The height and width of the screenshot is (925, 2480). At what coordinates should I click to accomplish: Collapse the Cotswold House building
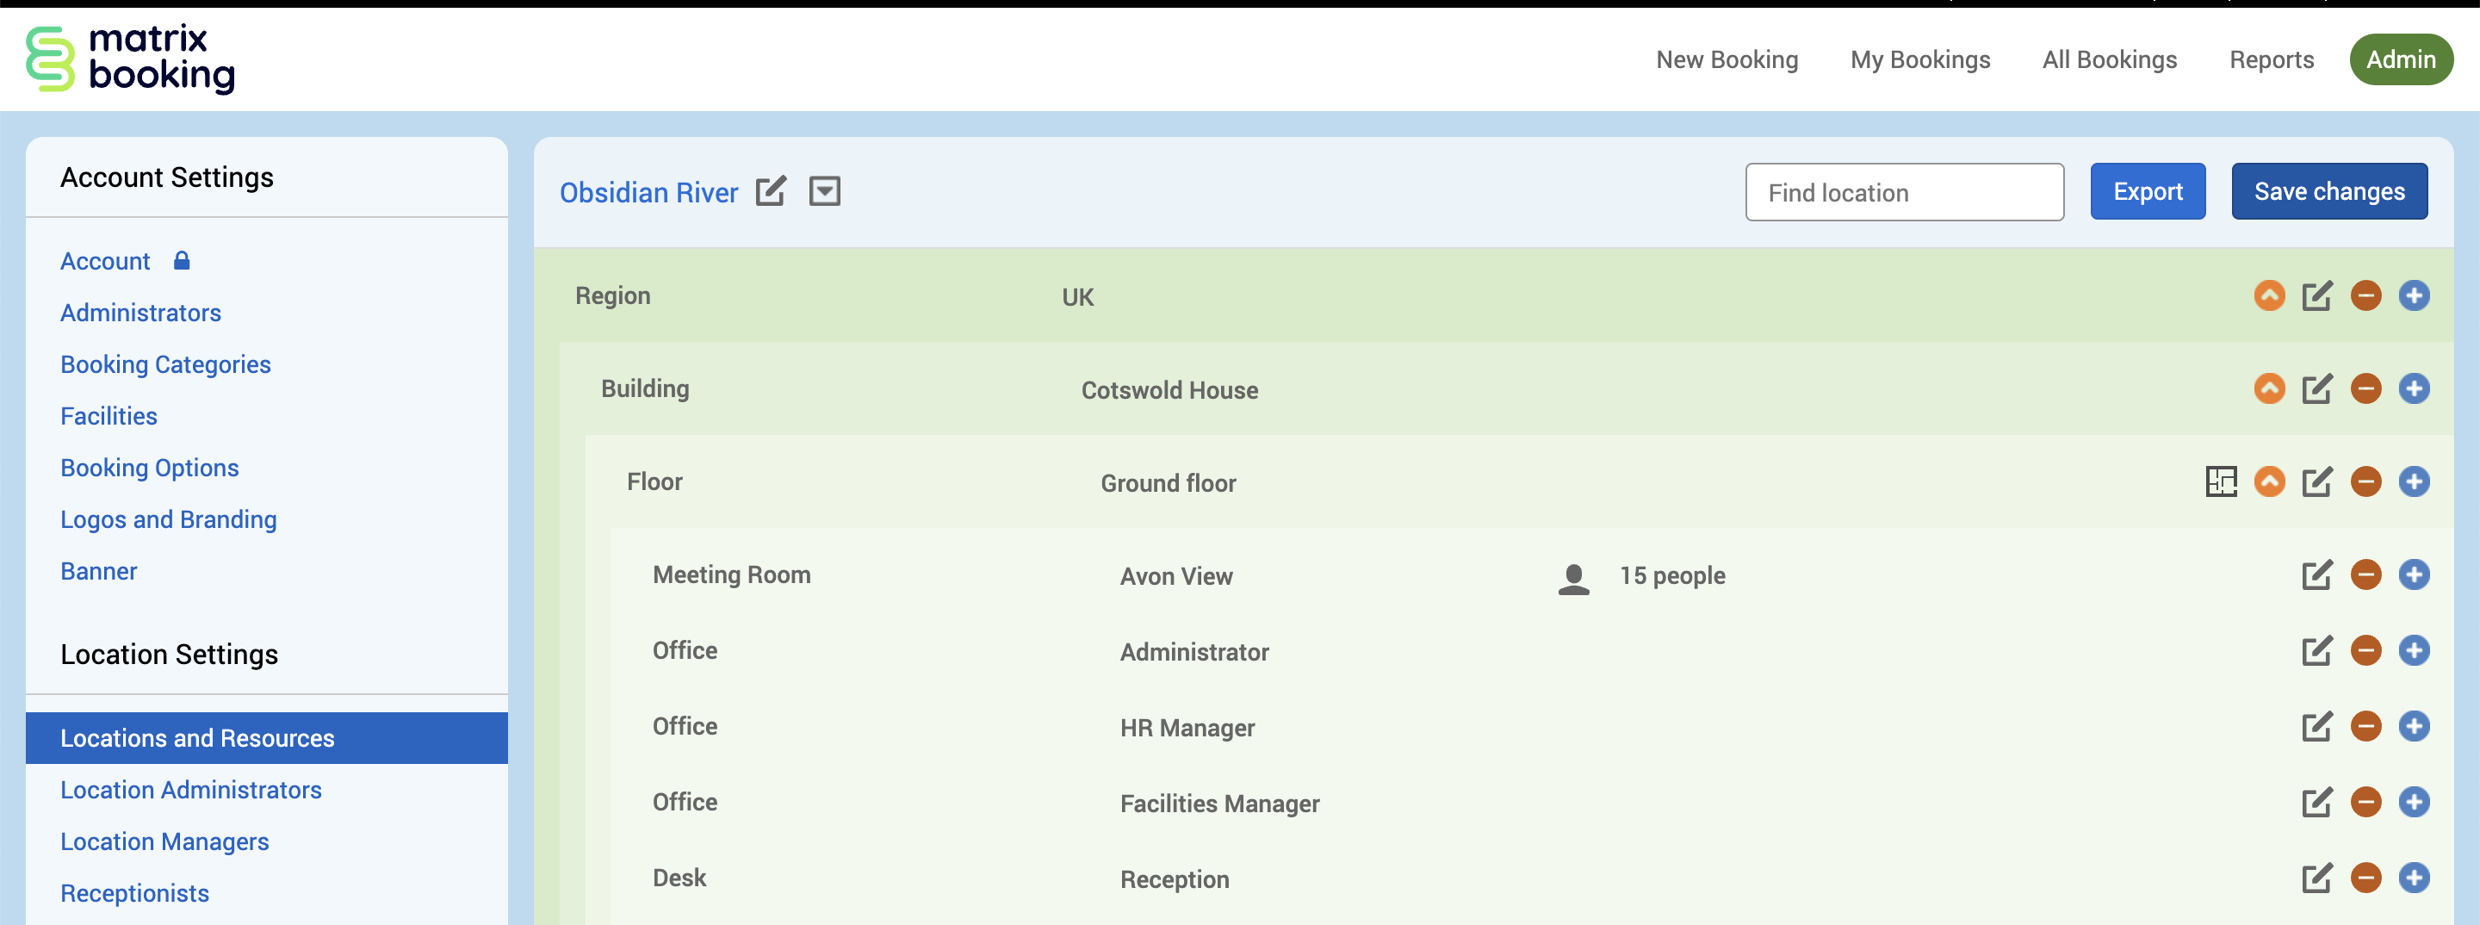pyautogui.click(x=2269, y=389)
